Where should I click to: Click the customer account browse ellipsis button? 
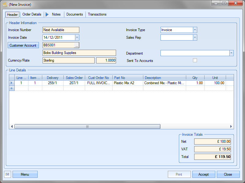tap(77, 45)
